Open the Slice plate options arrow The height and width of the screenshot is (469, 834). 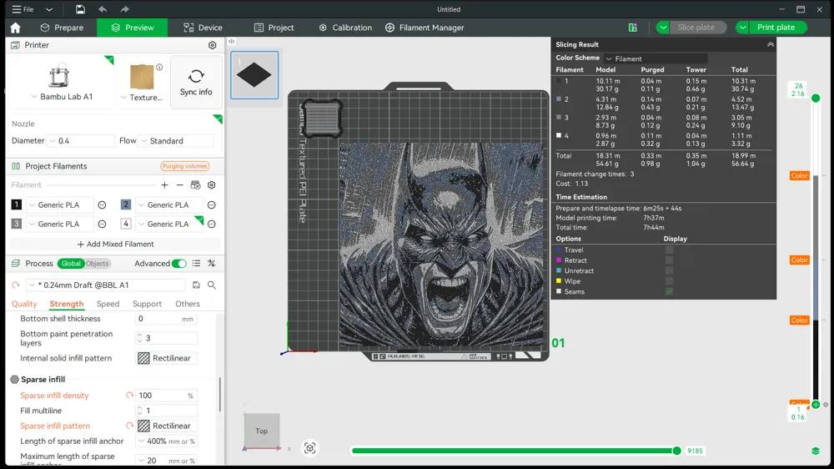pos(663,28)
